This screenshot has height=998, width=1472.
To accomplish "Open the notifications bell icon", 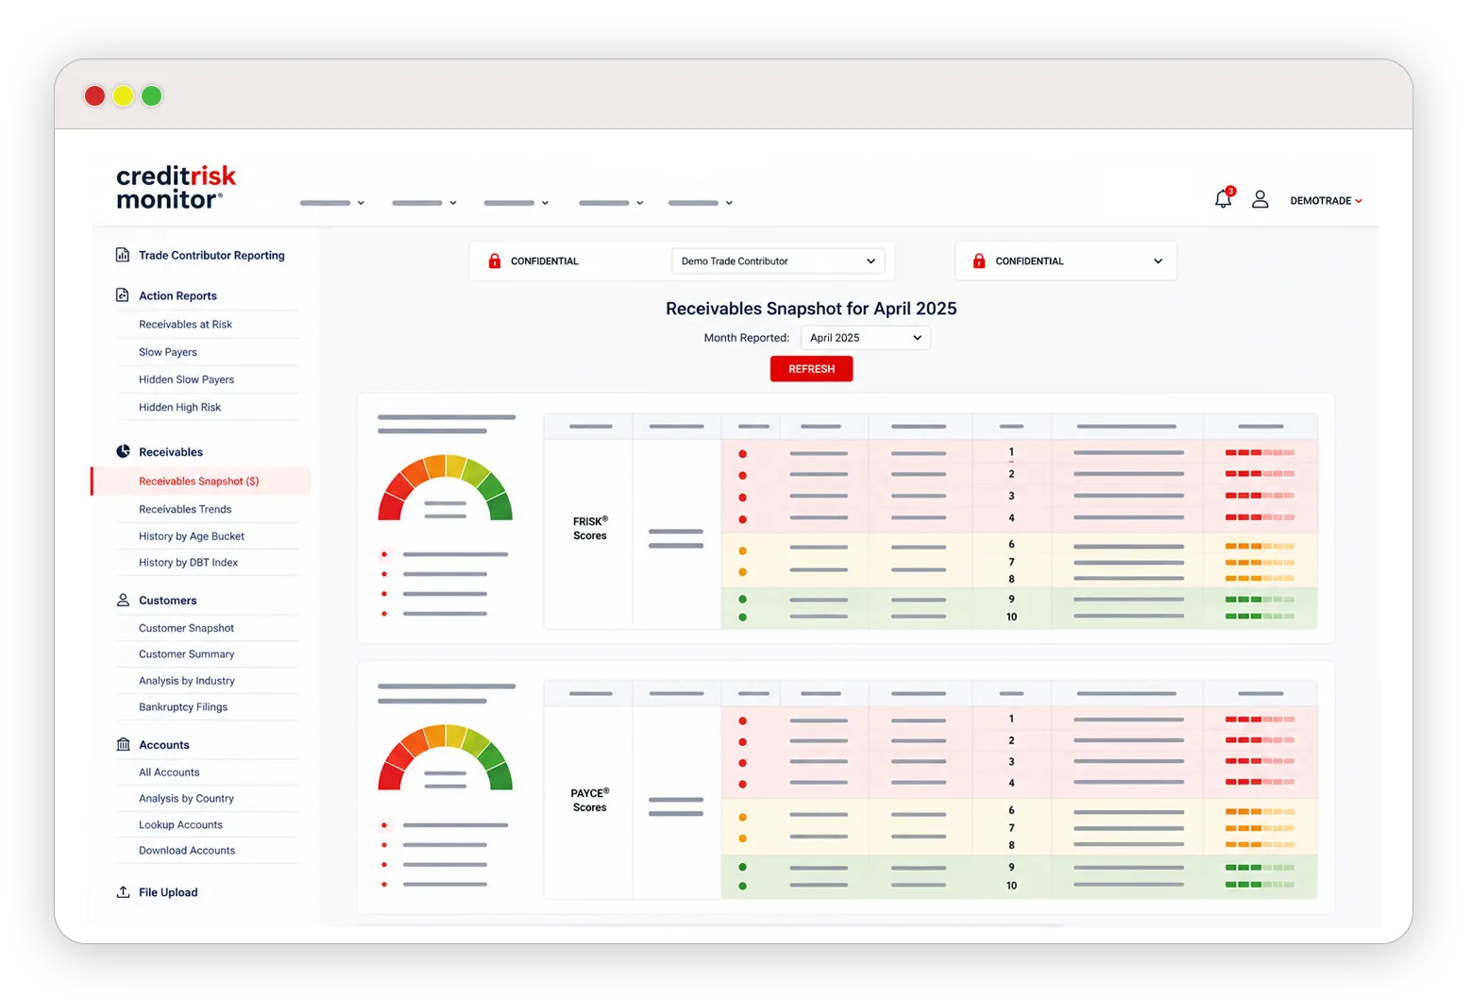I will coord(1224,198).
